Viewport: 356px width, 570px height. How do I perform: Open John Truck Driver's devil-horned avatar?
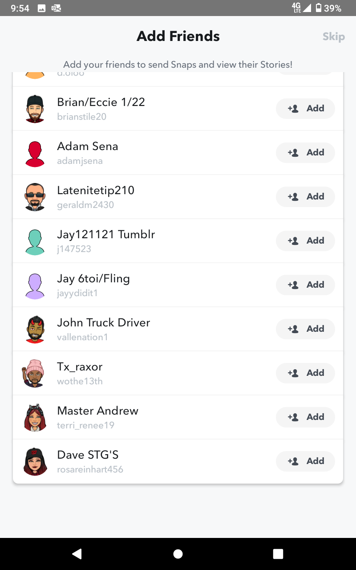click(x=35, y=329)
